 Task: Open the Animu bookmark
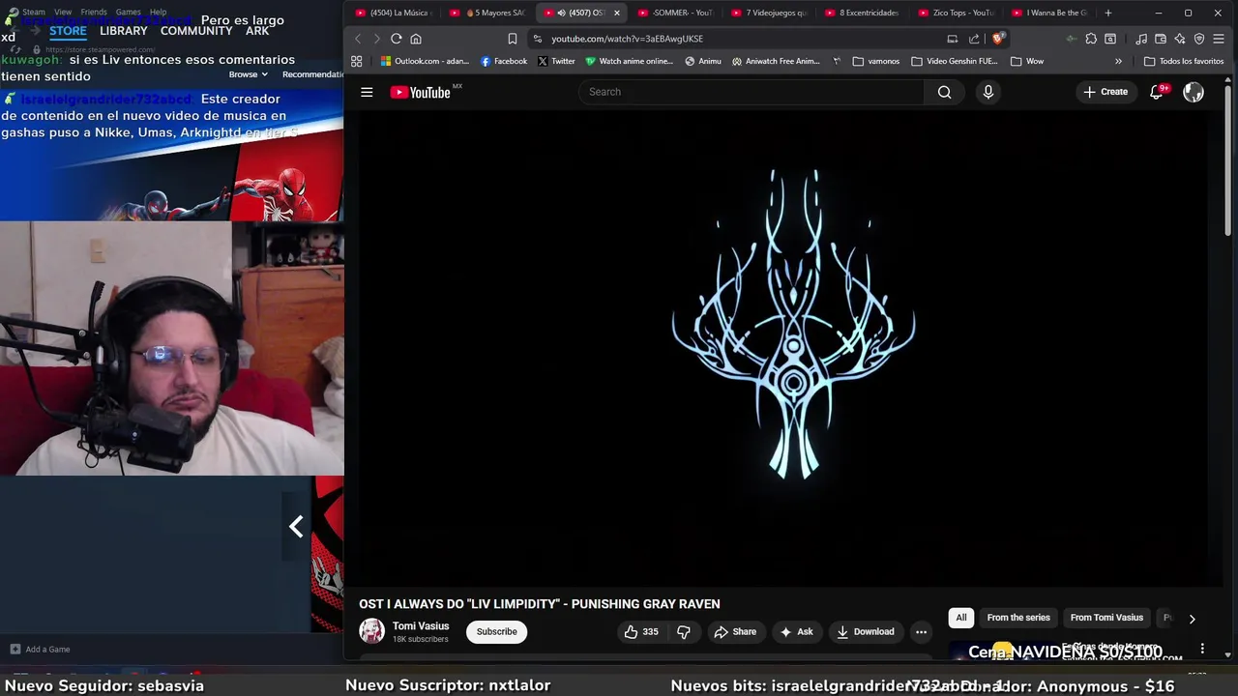click(703, 61)
